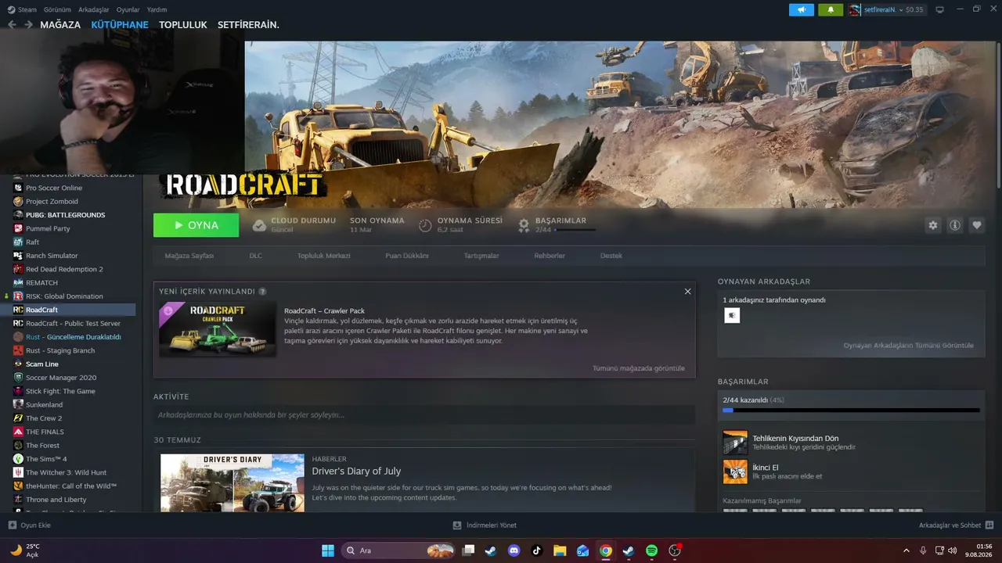The width and height of the screenshot is (1002, 563).
Task: Switch to Big Picture mode monitor icon
Action: (x=940, y=9)
